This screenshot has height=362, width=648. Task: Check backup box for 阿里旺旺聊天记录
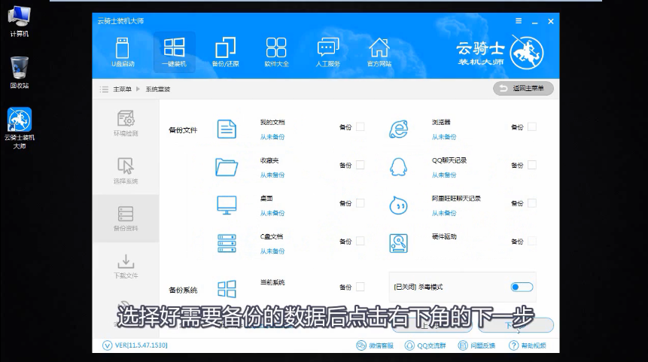click(x=532, y=203)
